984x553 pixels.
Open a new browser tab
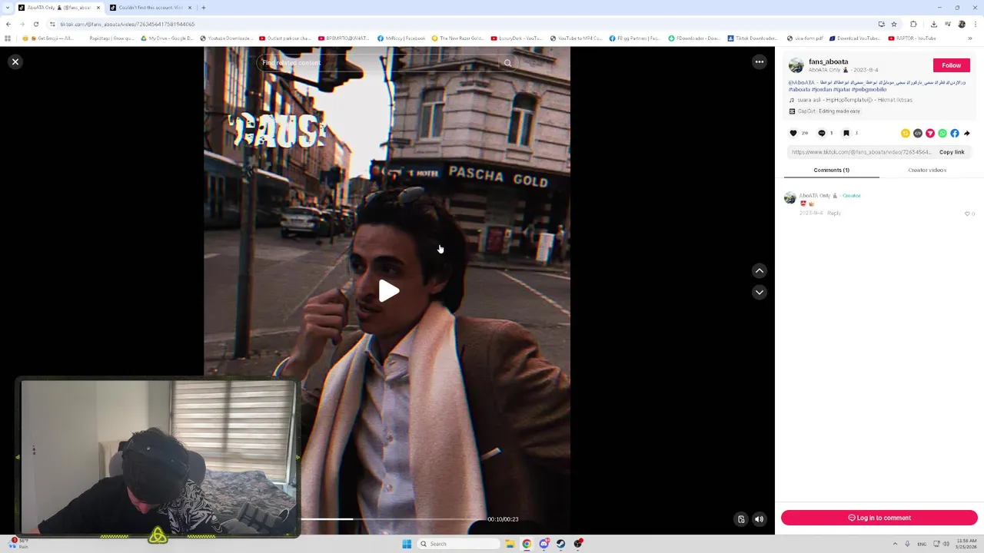[x=204, y=8]
